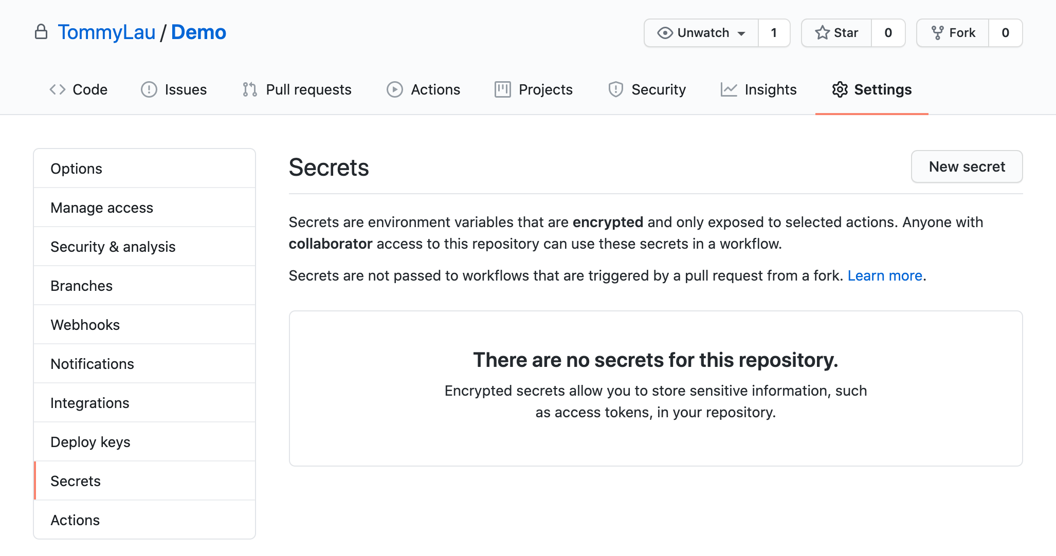The height and width of the screenshot is (556, 1056).
Task: Open Deploy keys settings page
Action: click(x=90, y=442)
